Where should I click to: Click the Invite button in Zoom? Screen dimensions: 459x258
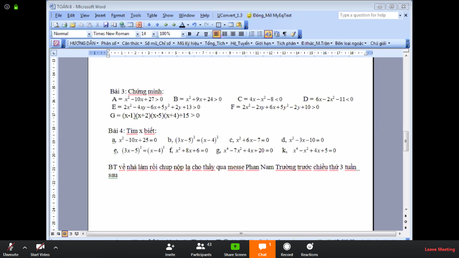coord(170,249)
